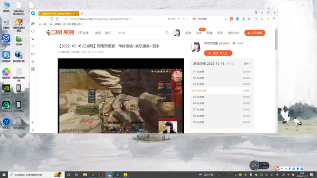Open the 书签 bookmarks folder
The height and width of the screenshot is (178, 317).
[x=43, y=24]
